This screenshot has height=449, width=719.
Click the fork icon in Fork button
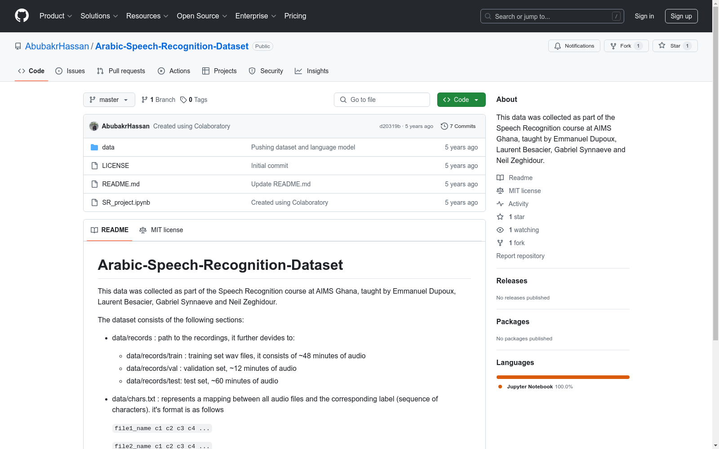(x=613, y=46)
